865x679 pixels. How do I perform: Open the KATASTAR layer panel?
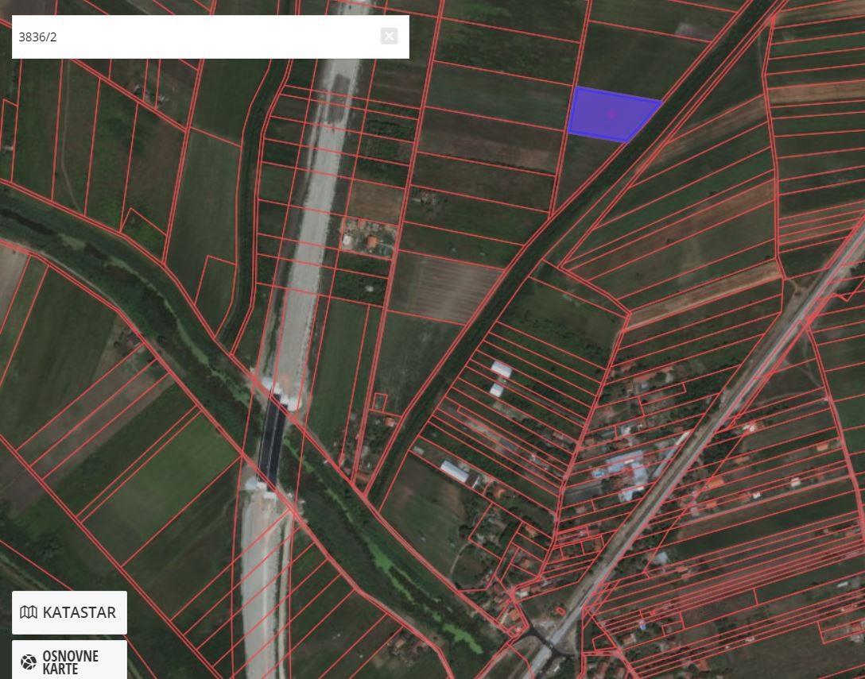(69, 612)
